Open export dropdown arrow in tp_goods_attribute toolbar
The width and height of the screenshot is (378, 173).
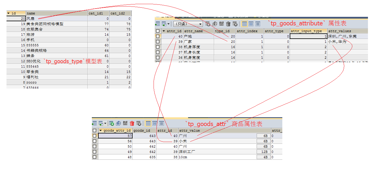[169, 24]
